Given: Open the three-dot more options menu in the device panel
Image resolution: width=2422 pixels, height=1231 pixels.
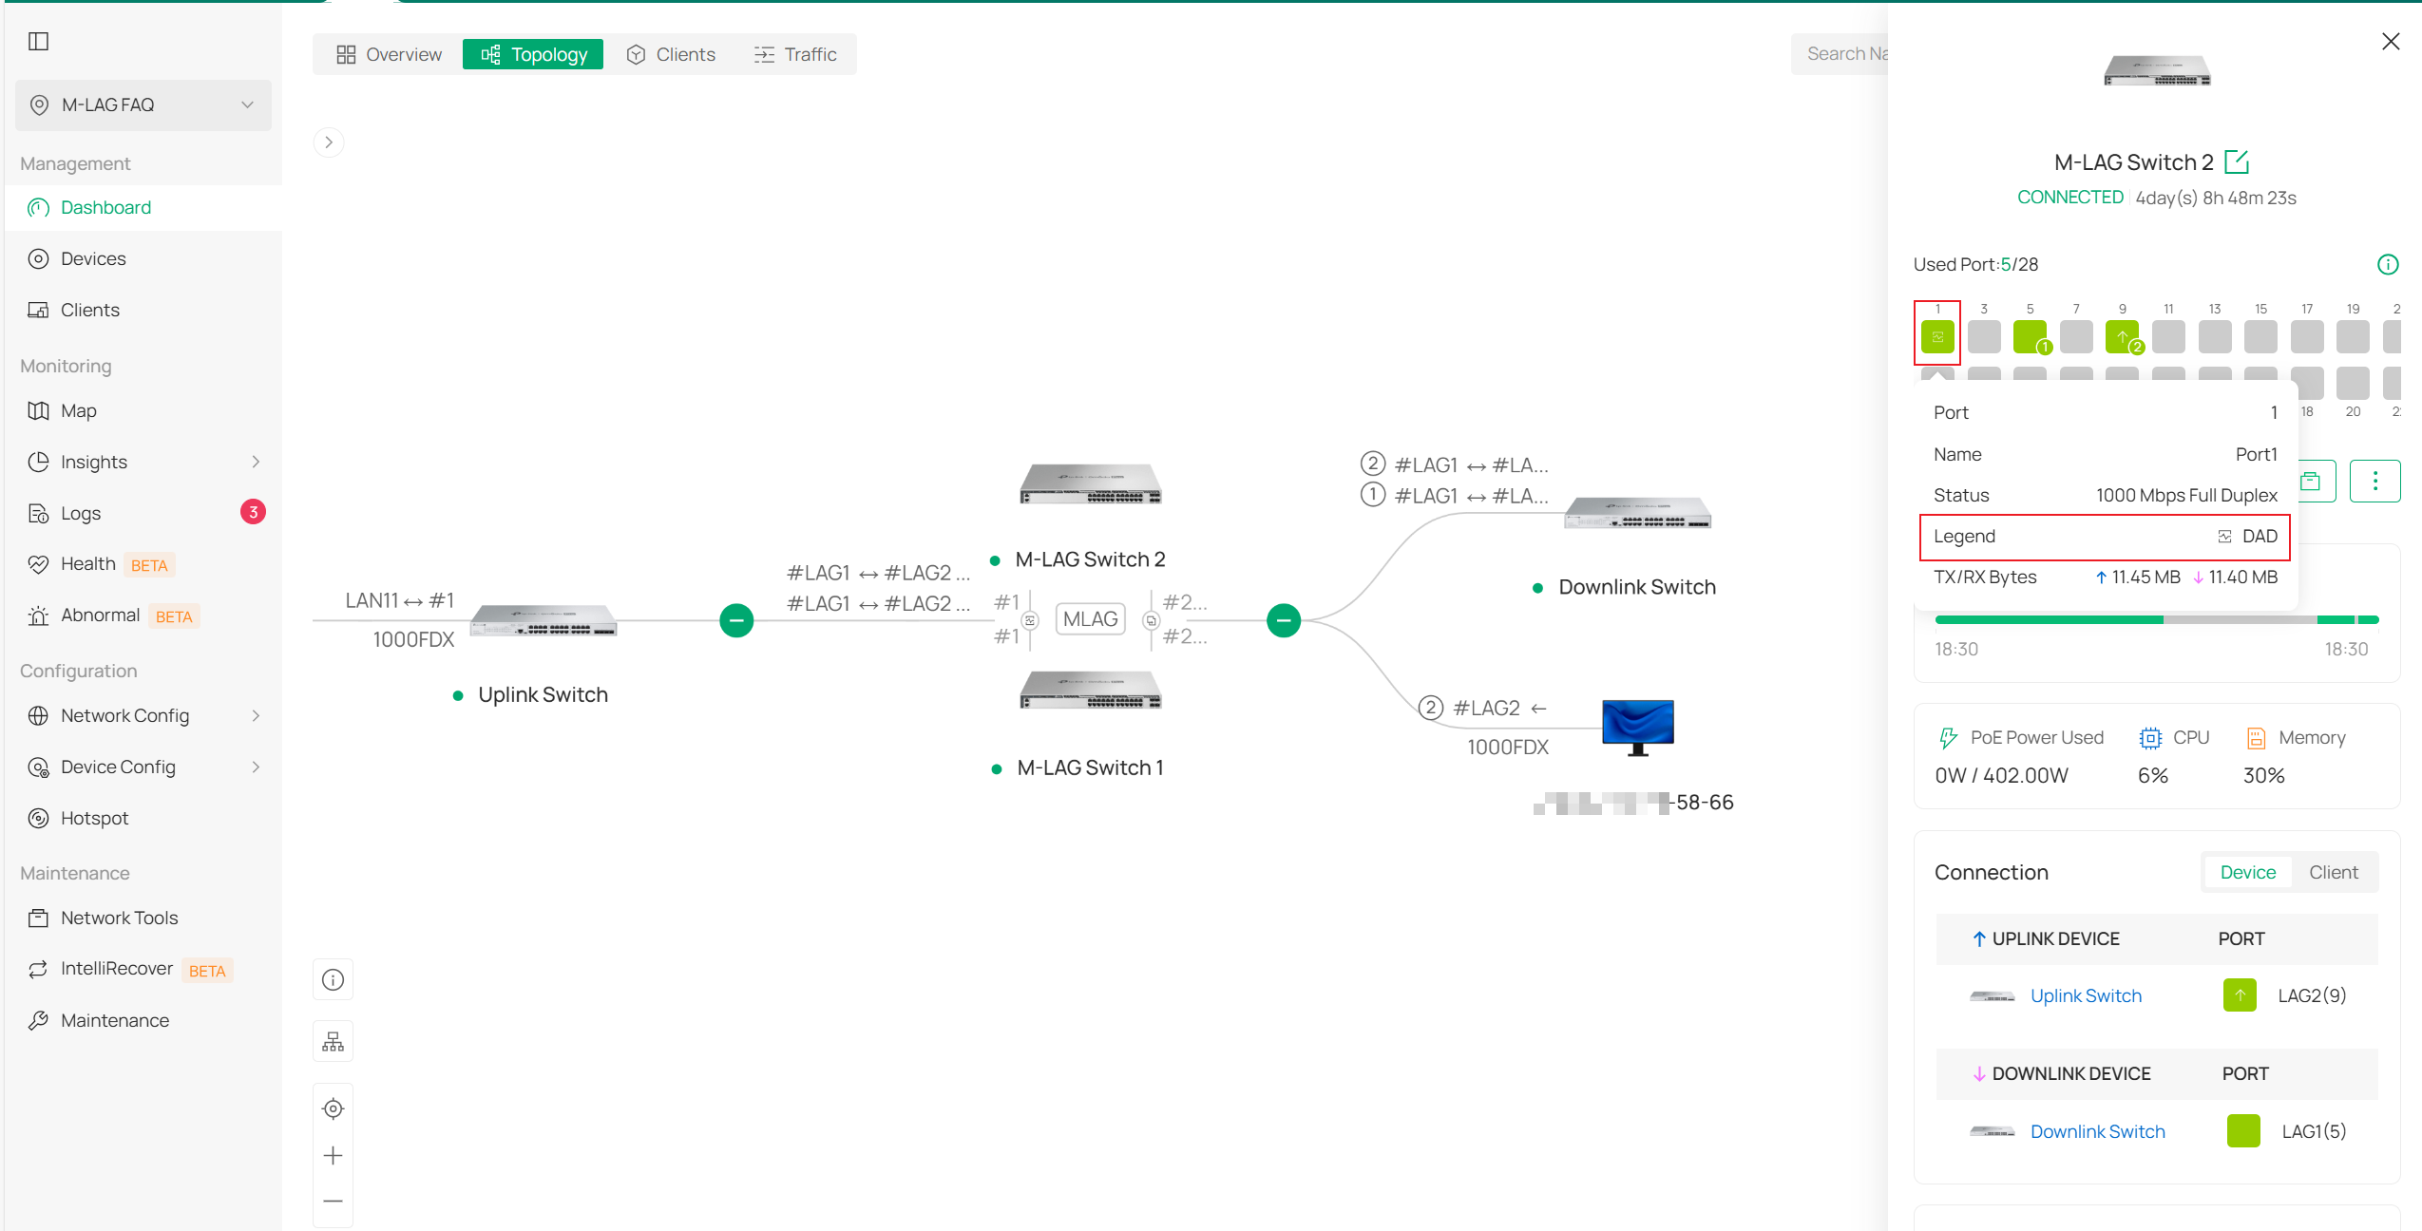Looking at the screenshot, I should pos(2374,481).
